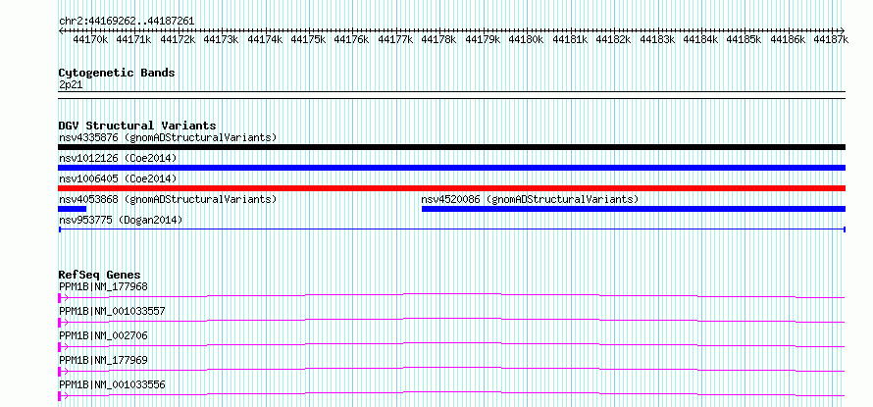Image resolution: width=873 pixels, height=407 pixels.
Task: Click the short blue nsv4053868 bar
Action: pos(73,209)
